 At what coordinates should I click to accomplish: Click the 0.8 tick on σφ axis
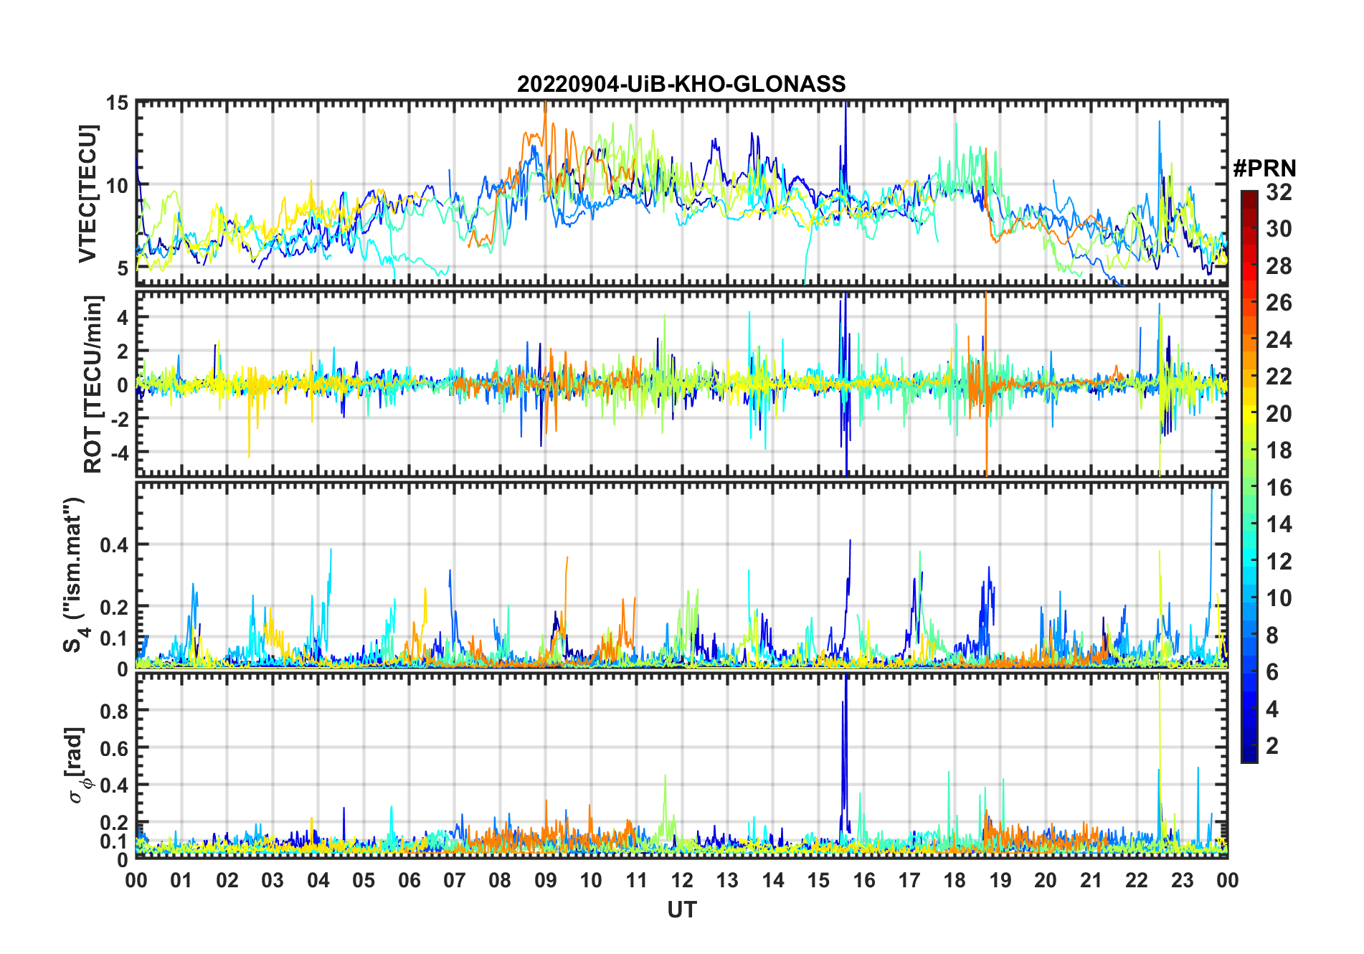113,711
